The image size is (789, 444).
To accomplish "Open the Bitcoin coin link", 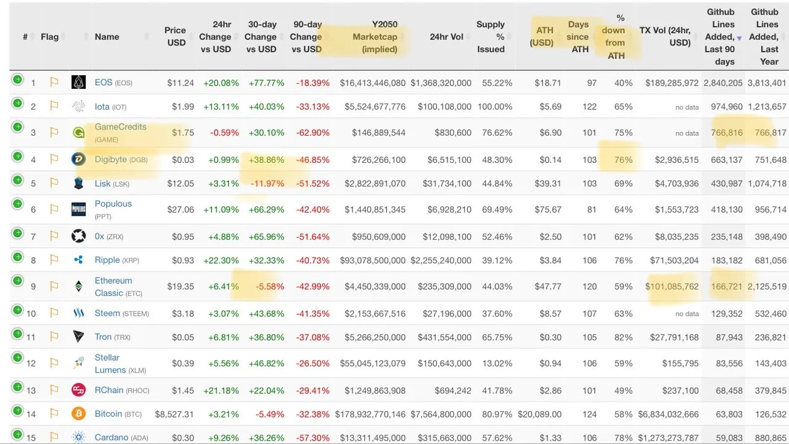I will [x=108, y=414].
